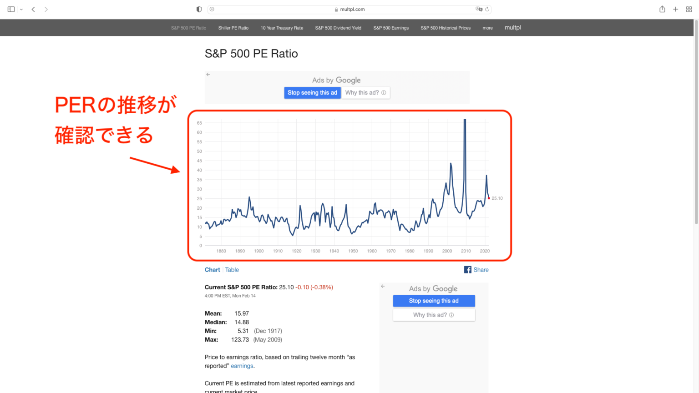Select S&P 500 Historical Prices
The height and width of the screenshot is (393, 699).
click(446, 28)
